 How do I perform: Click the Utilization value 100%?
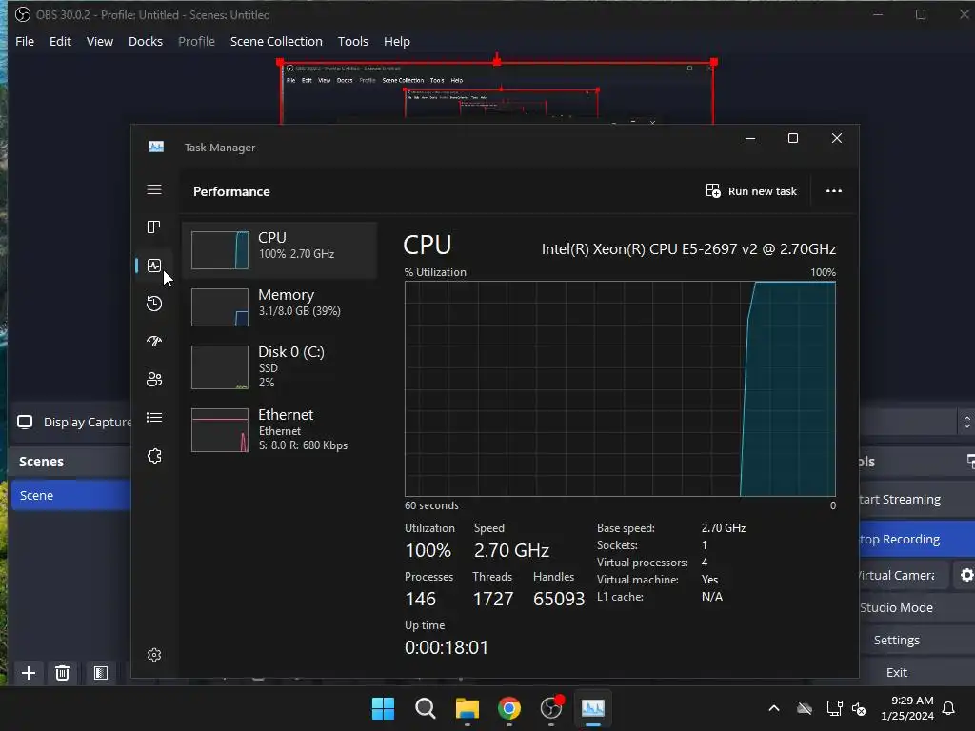click(x=428, y=550)
